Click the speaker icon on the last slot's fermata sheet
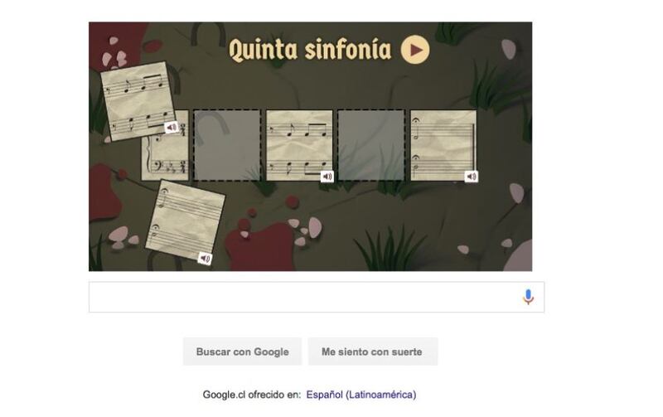Viewport: 663px width, 417px height. coord(472,177)
